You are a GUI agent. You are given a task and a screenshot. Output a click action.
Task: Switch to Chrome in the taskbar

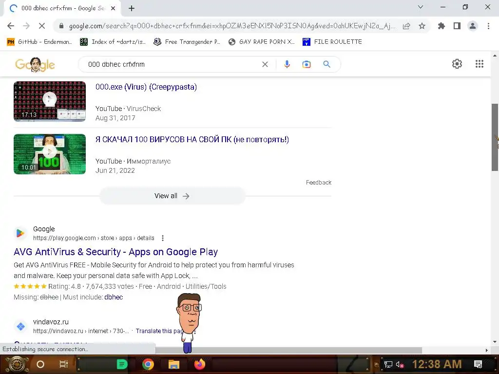148,364
